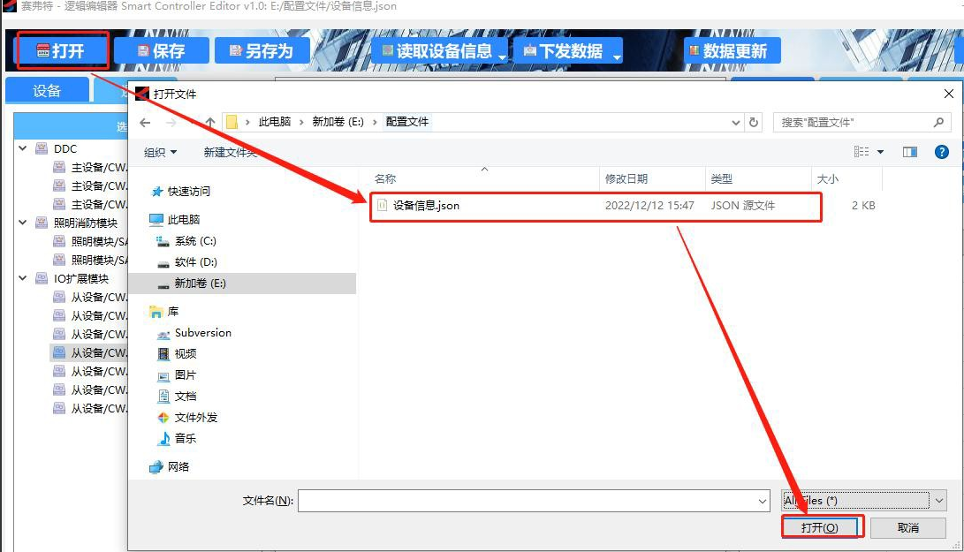Select 软件 (D:) drive in sidebar
Screen dimensions: 964x552
point(194,262)
